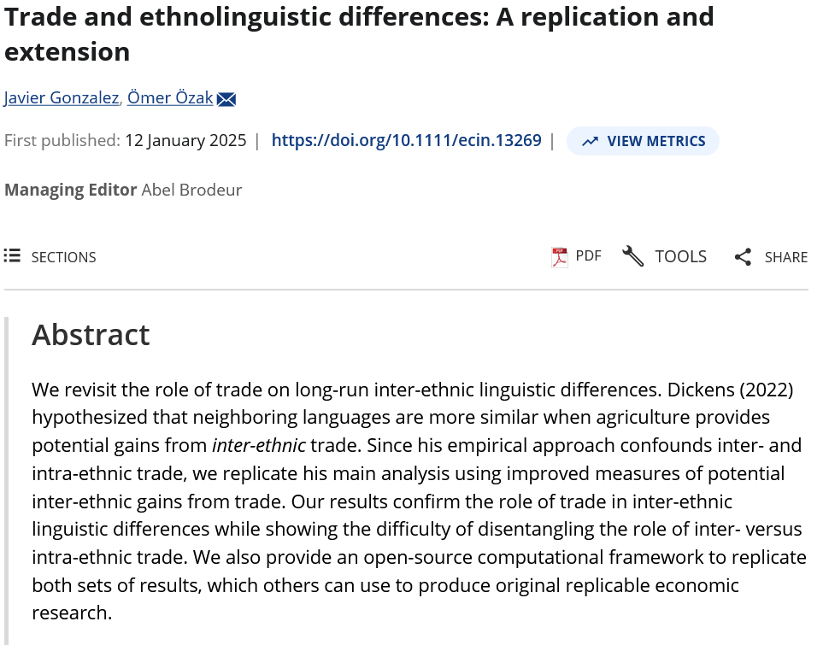
Task: Expand the SHARE menu label
Action: (785, 257)
